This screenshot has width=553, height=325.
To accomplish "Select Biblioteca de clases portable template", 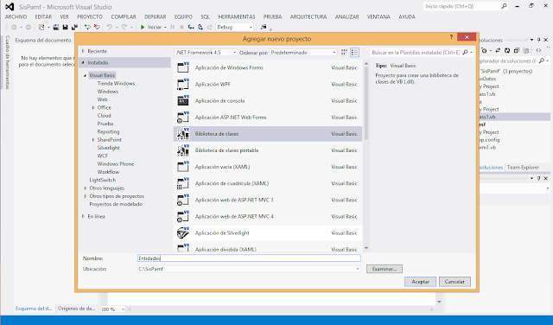I will [x=268, y=150].
